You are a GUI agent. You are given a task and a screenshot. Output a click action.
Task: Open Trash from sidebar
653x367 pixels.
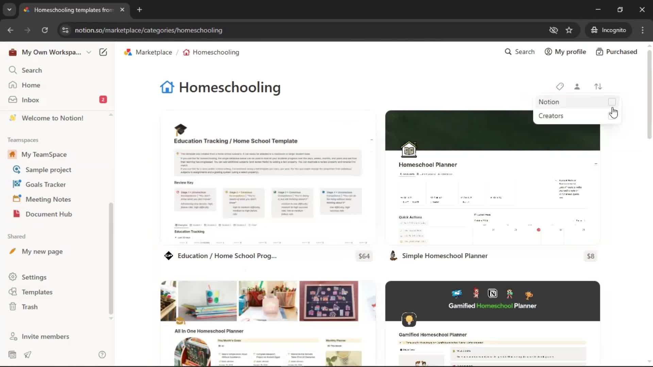30,307
